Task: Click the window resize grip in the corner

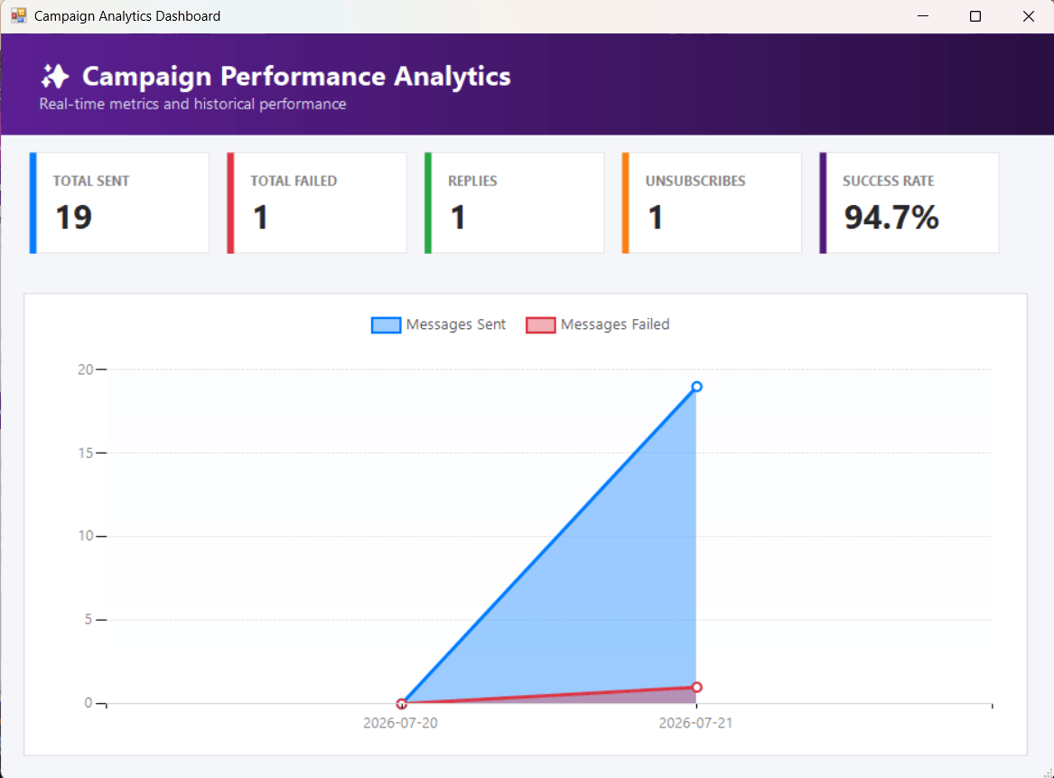Action: pos(1048,773)
